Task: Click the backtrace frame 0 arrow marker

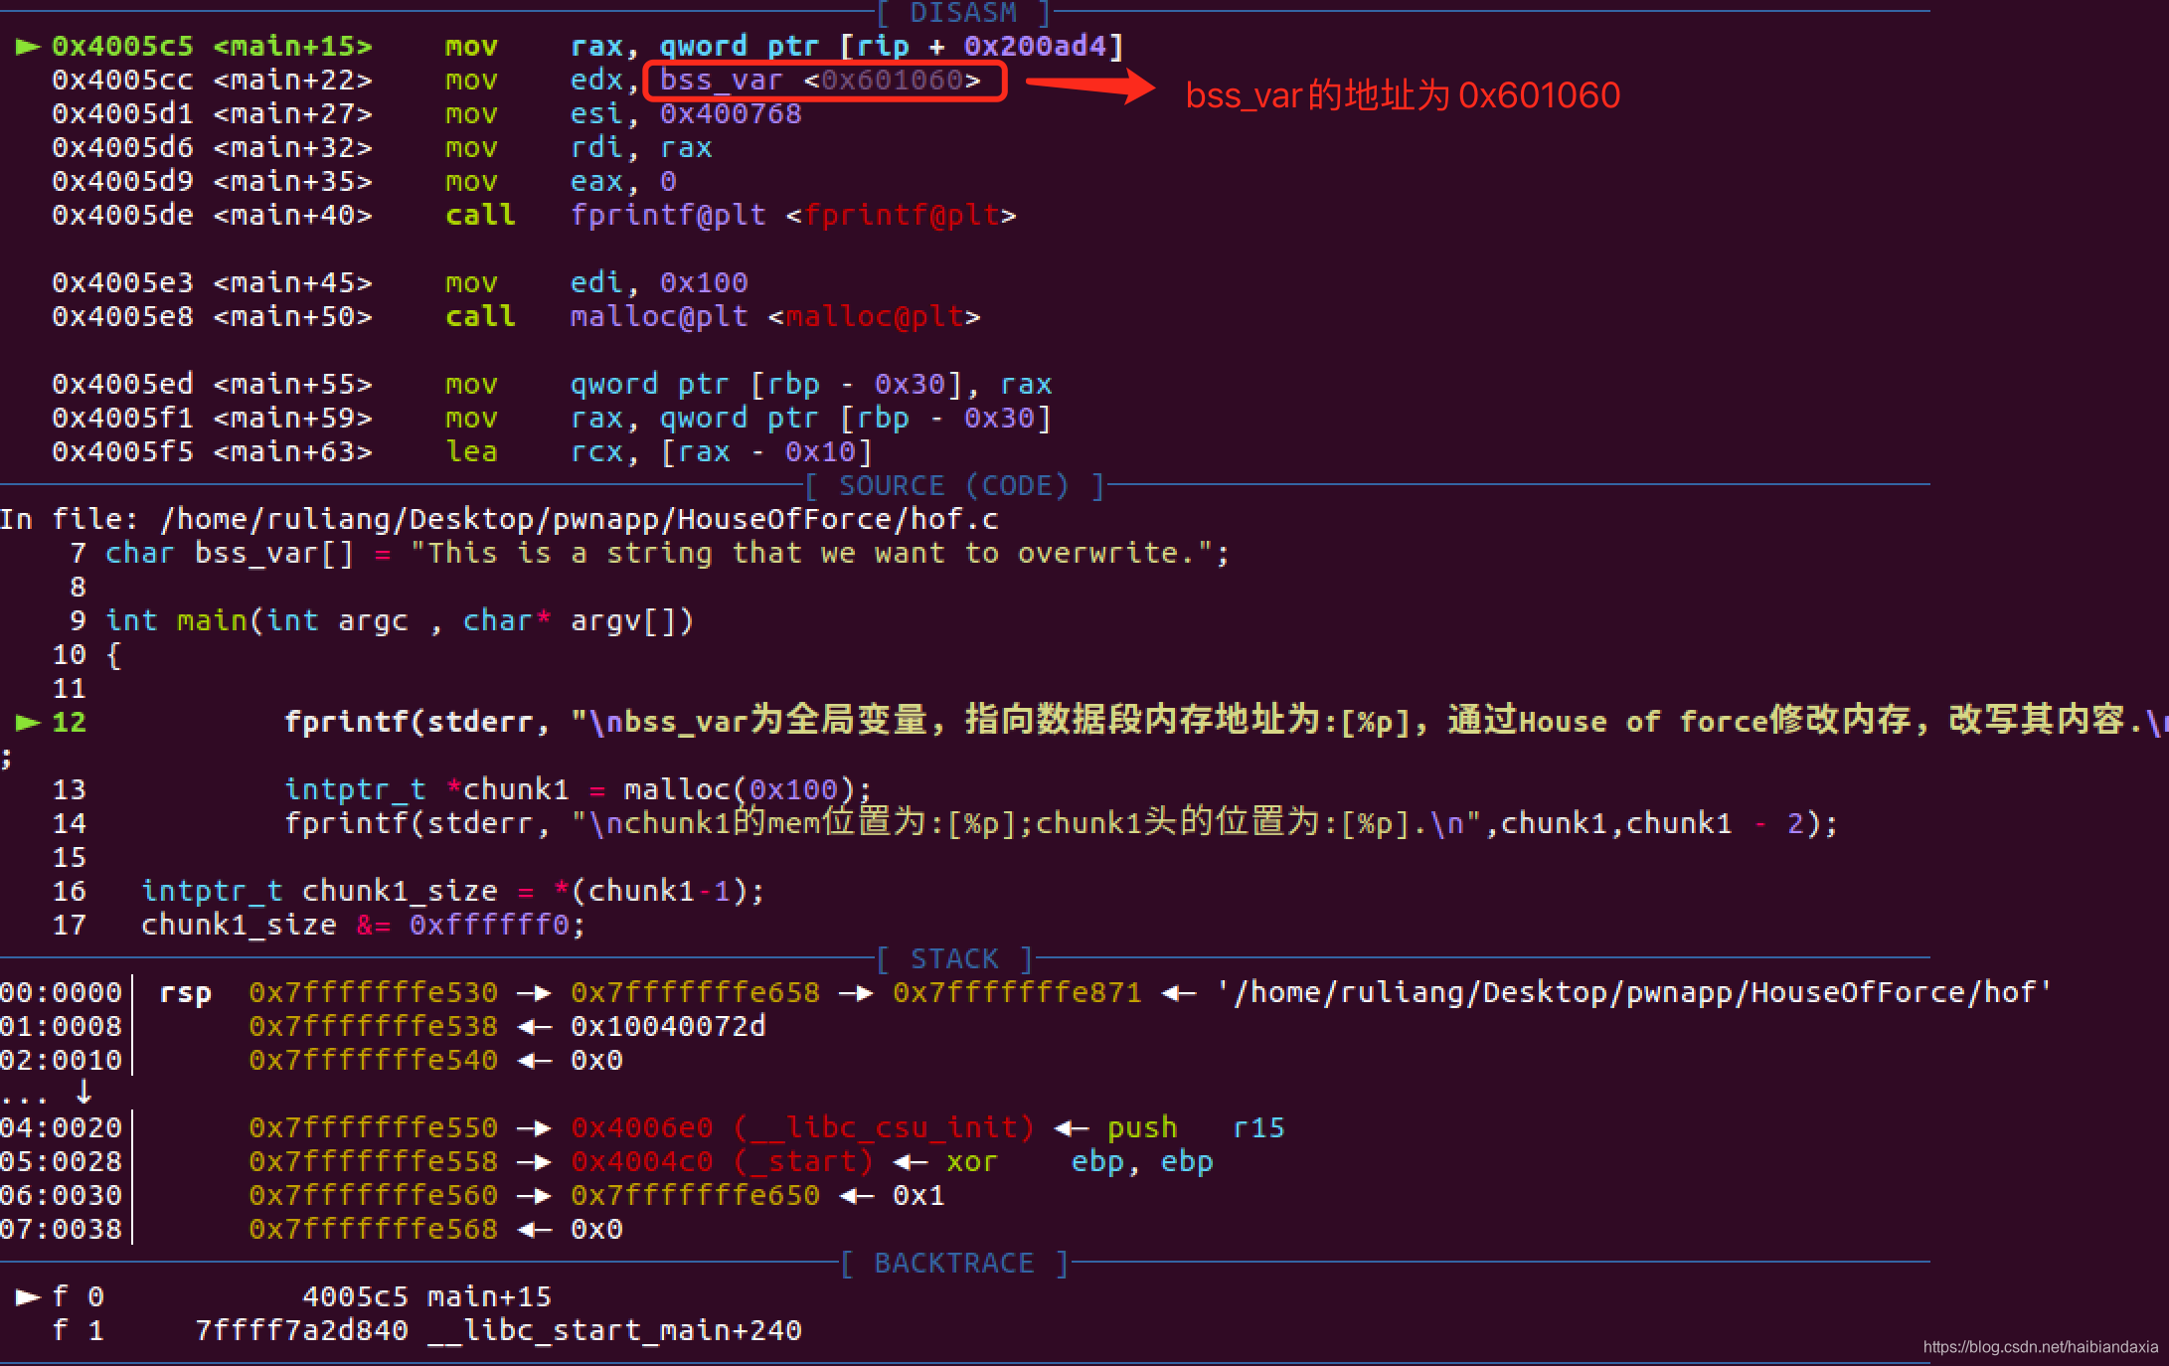Action: (27, 1296)
